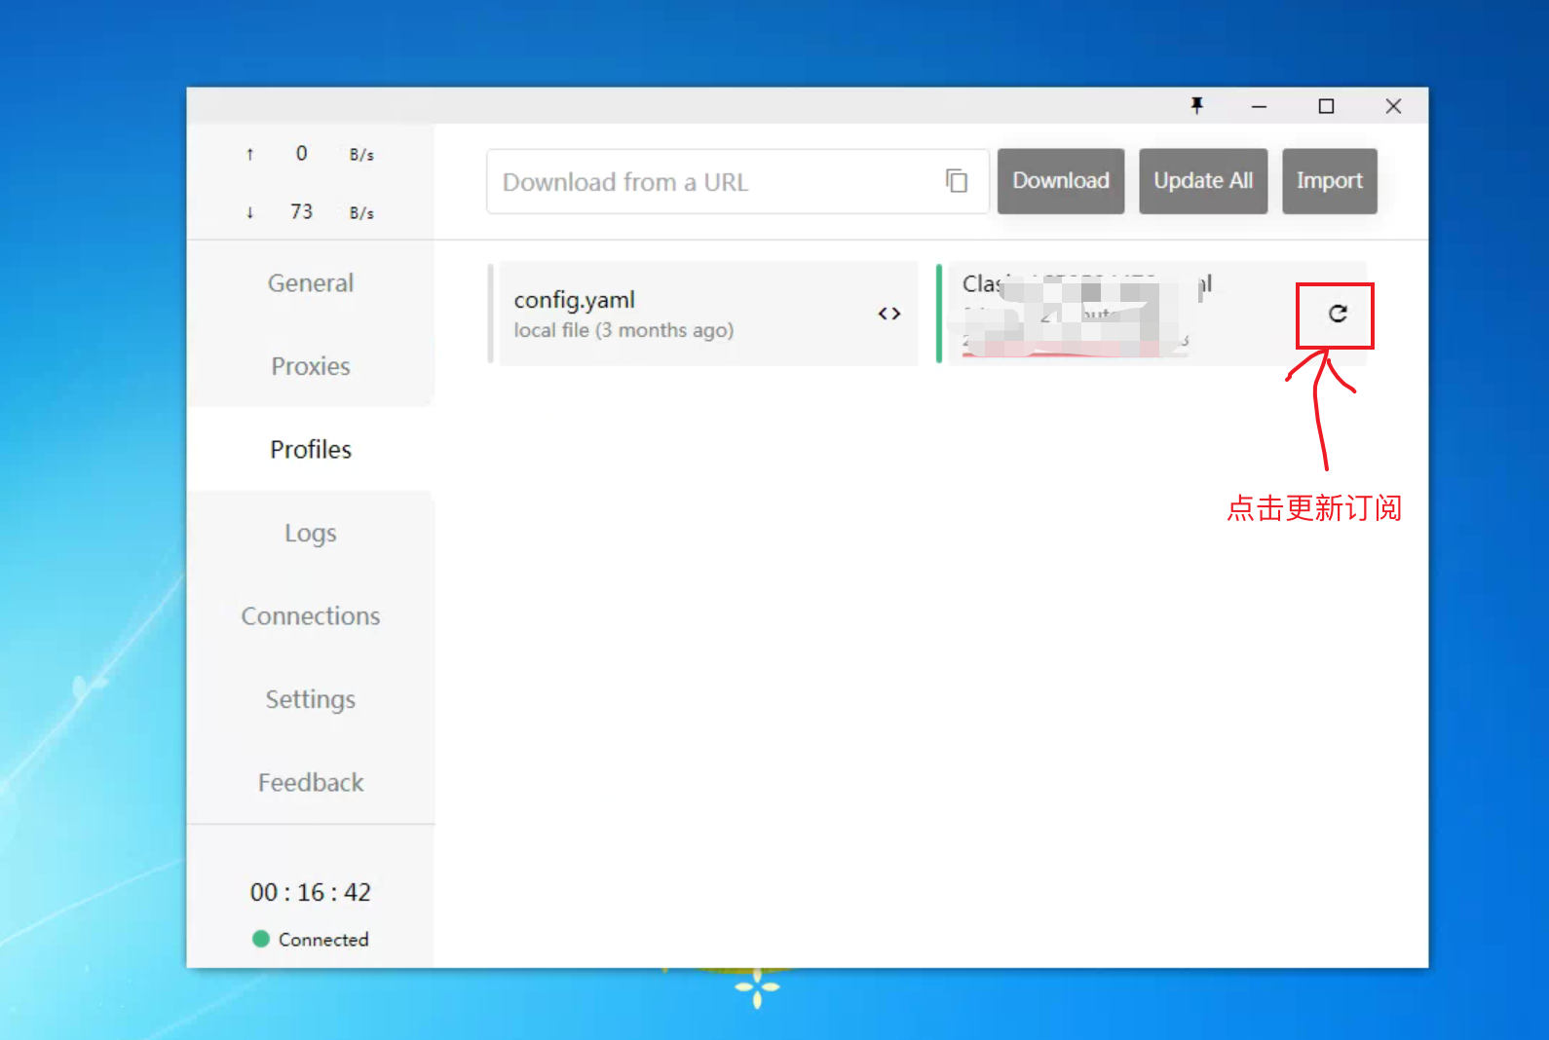
Task: Switch to the Proxies tab
Action: [x=311, y=366]
